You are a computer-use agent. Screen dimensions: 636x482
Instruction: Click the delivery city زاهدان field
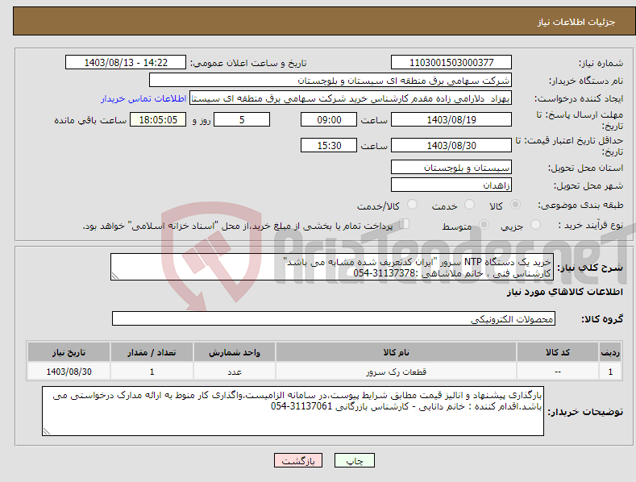point(451,185)
